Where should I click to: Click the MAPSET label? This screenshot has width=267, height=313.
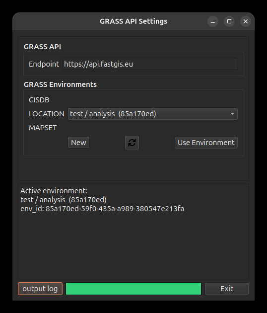43,128
